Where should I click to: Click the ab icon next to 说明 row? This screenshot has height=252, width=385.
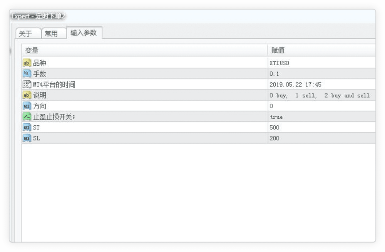coord(27,95)
